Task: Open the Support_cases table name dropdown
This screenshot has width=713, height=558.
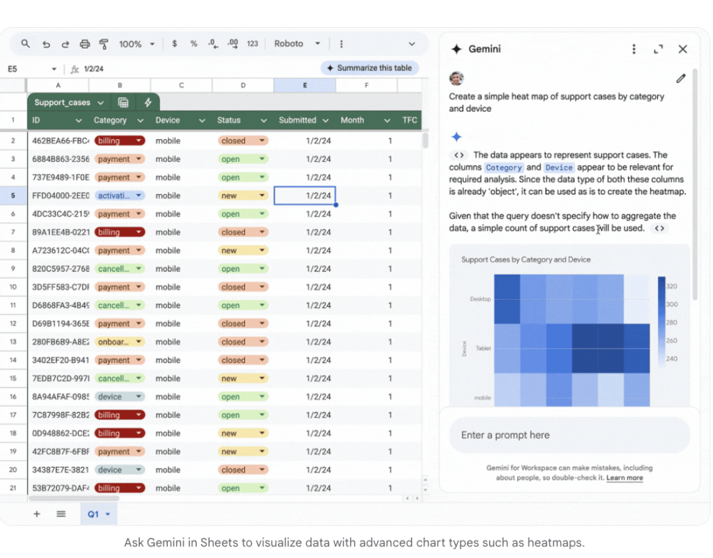Action: [x=101, y=102]
